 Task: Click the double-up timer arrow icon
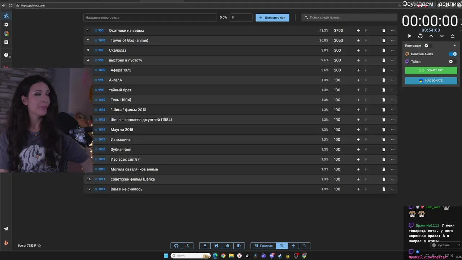click(x=453, y=36)
